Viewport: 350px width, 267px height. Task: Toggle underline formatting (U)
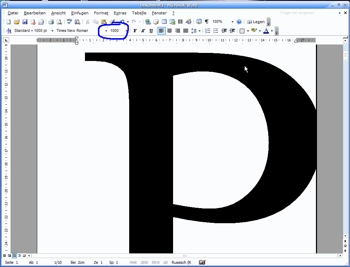click(x=151, y=31)
